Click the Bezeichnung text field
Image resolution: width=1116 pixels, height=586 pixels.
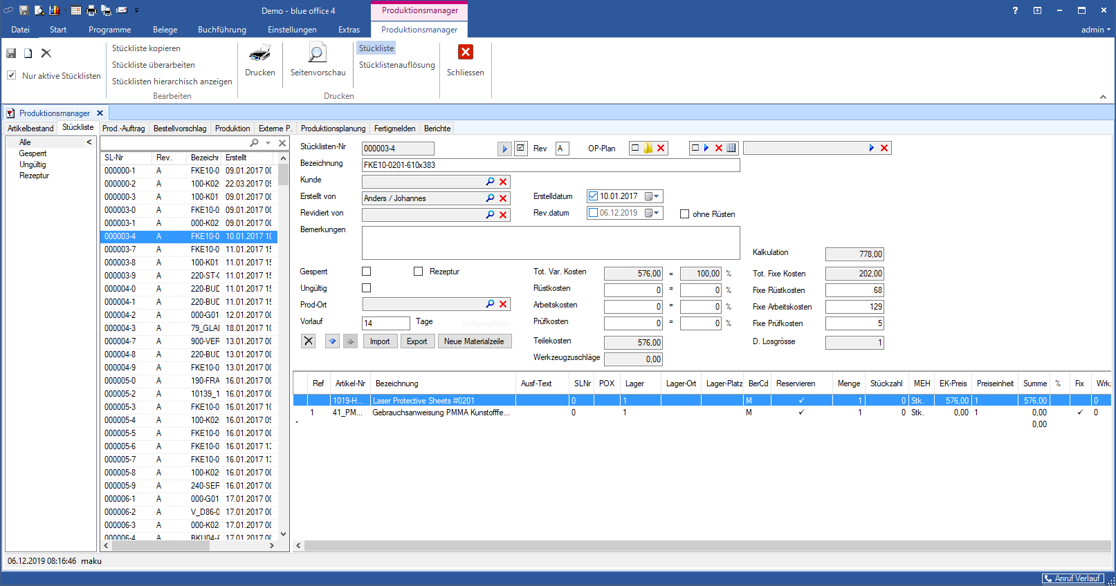550,165
